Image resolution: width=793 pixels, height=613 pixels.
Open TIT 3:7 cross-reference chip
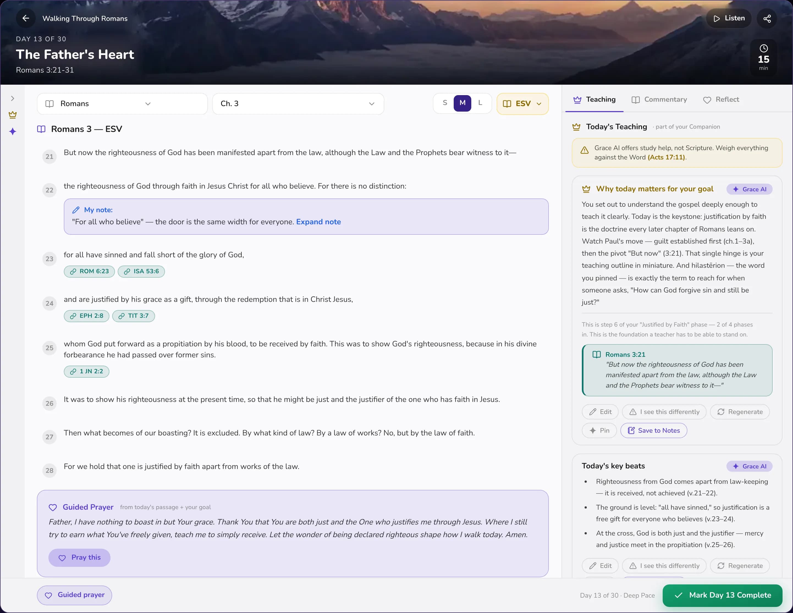pos(134,316)
